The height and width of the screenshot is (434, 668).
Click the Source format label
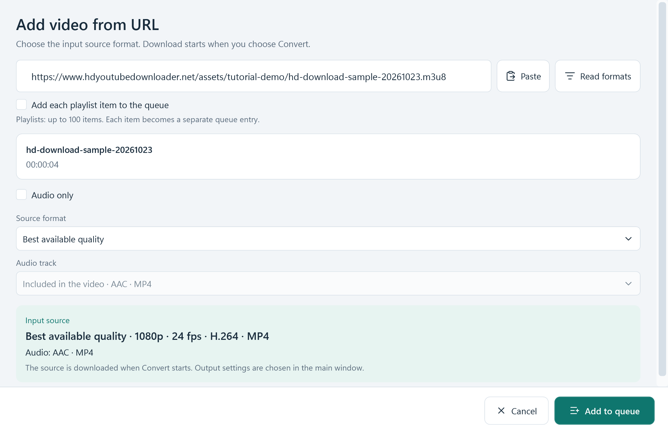point(41,218)
